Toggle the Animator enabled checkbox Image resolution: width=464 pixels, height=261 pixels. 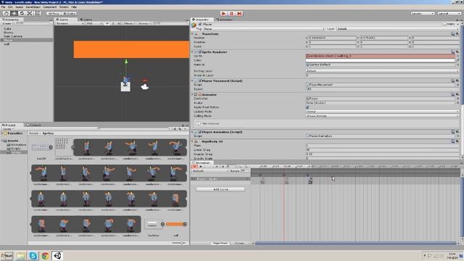pyautogui.click(x=200, y=95)
